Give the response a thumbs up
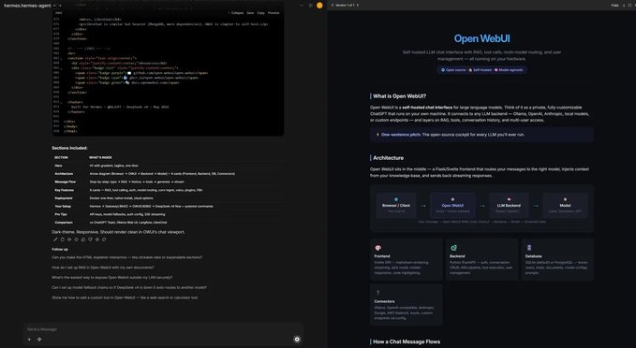Screen dimensions: 636x348 click(x=83, y=239)
